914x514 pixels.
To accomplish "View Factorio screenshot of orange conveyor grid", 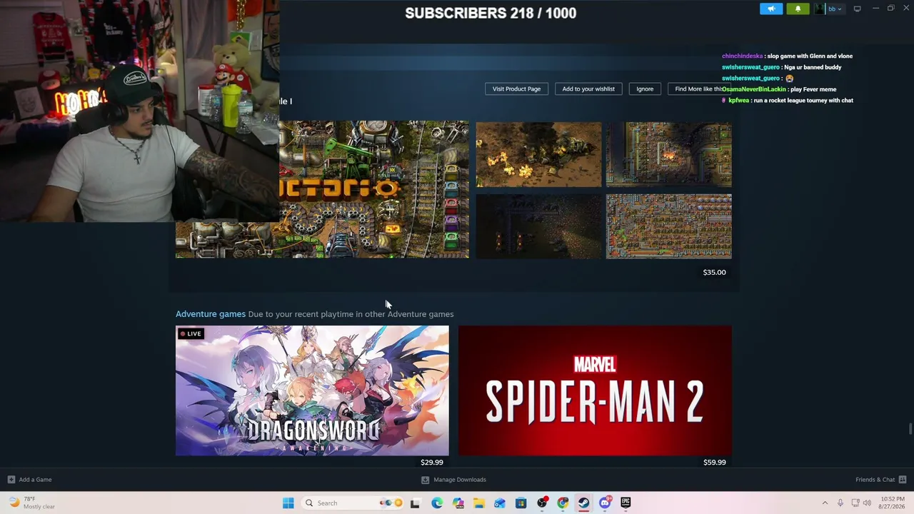I will [668, 226].
